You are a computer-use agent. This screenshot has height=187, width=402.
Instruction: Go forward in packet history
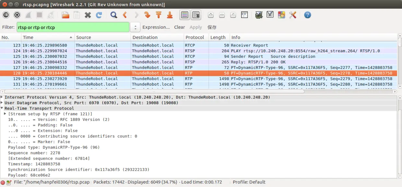click(x=136, y=15)
